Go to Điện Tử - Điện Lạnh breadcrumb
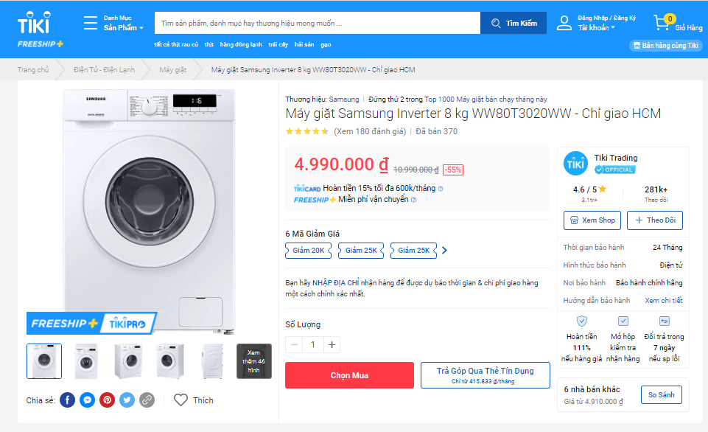This screenshot has width=708, height=432. click(x=104, y=70)
